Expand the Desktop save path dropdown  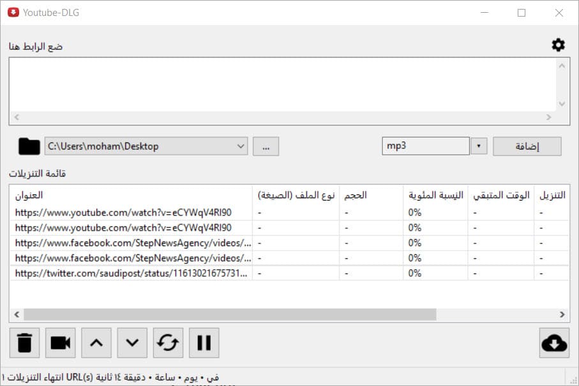click(241, 146)
